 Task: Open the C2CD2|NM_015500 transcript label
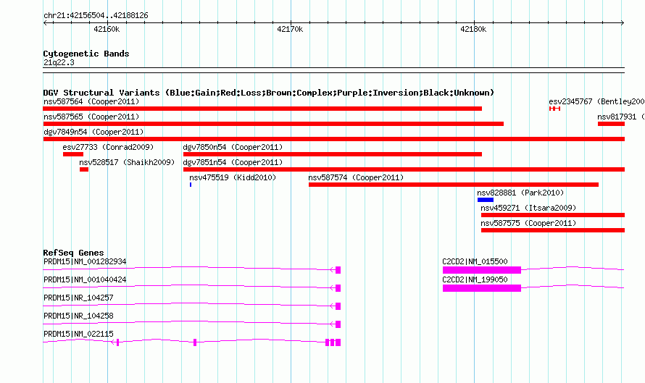tap(475, 261)
